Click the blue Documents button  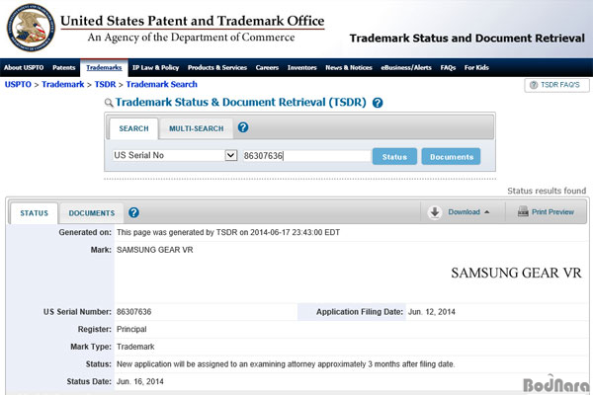[x=452, y=156]
